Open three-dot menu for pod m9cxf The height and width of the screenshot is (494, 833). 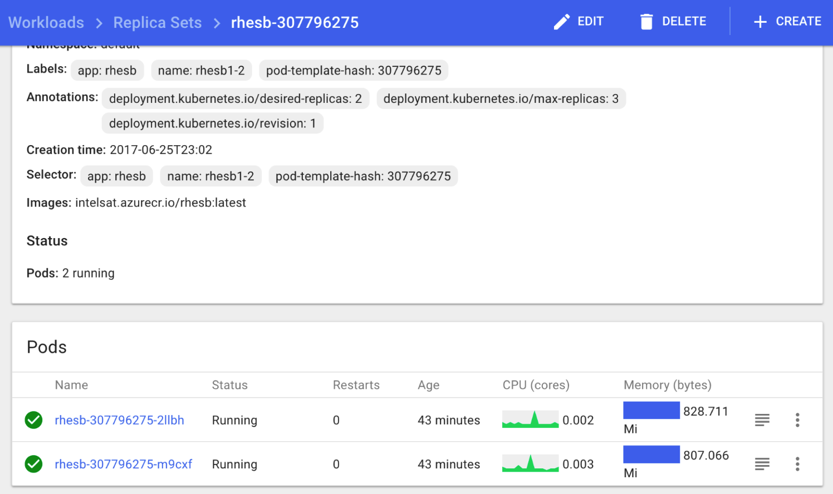click(x=797, y=464)
